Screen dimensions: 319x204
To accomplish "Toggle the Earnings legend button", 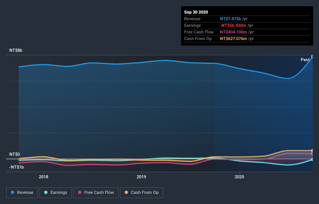I will pos(56,193).
